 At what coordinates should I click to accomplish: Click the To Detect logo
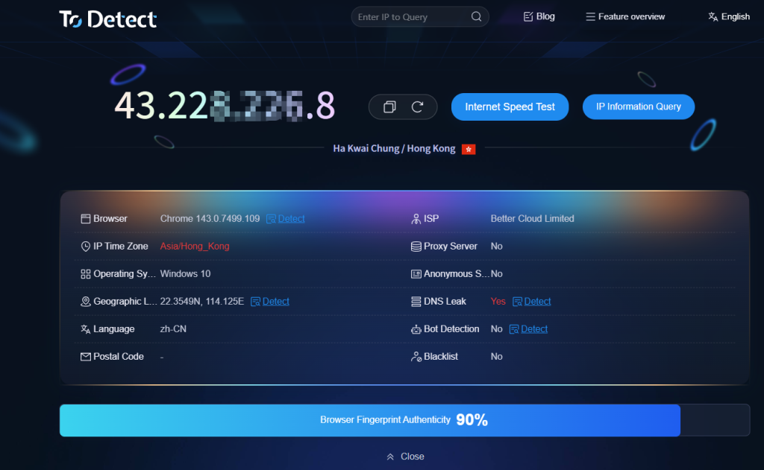point(108,19)
